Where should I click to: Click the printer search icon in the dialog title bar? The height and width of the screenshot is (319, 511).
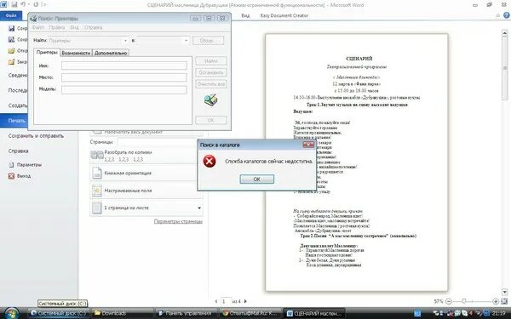pos(33,19)
